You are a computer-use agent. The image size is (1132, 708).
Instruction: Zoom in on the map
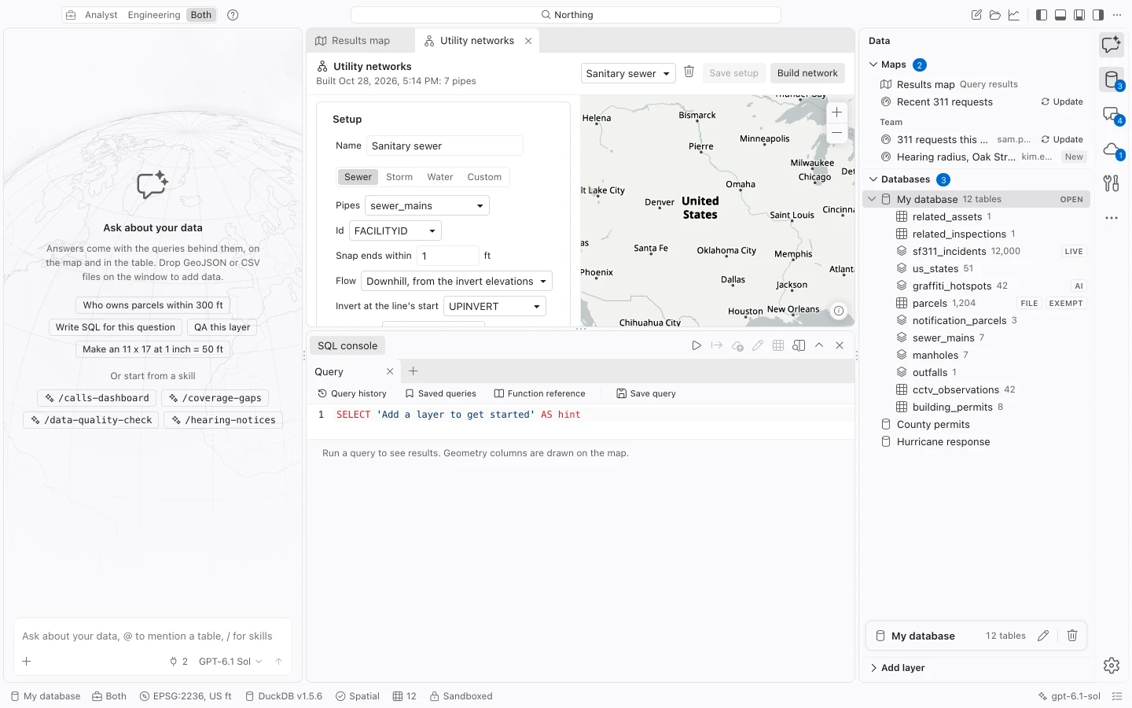[x=837, y=112]
